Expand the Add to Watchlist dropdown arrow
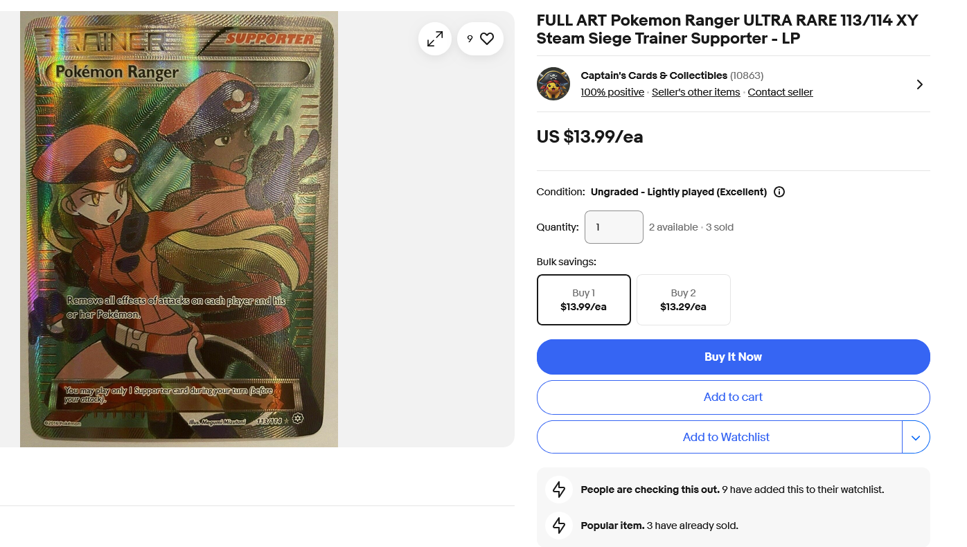Screen dimensions: 967x547 tap(916, 438)
